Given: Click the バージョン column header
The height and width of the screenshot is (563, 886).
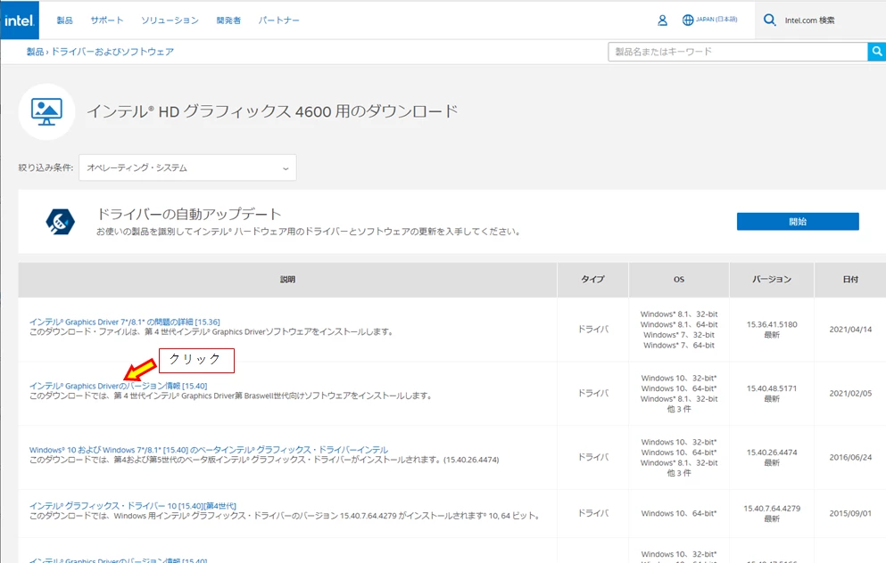Looking at the screenshot, I should [772, 279].
